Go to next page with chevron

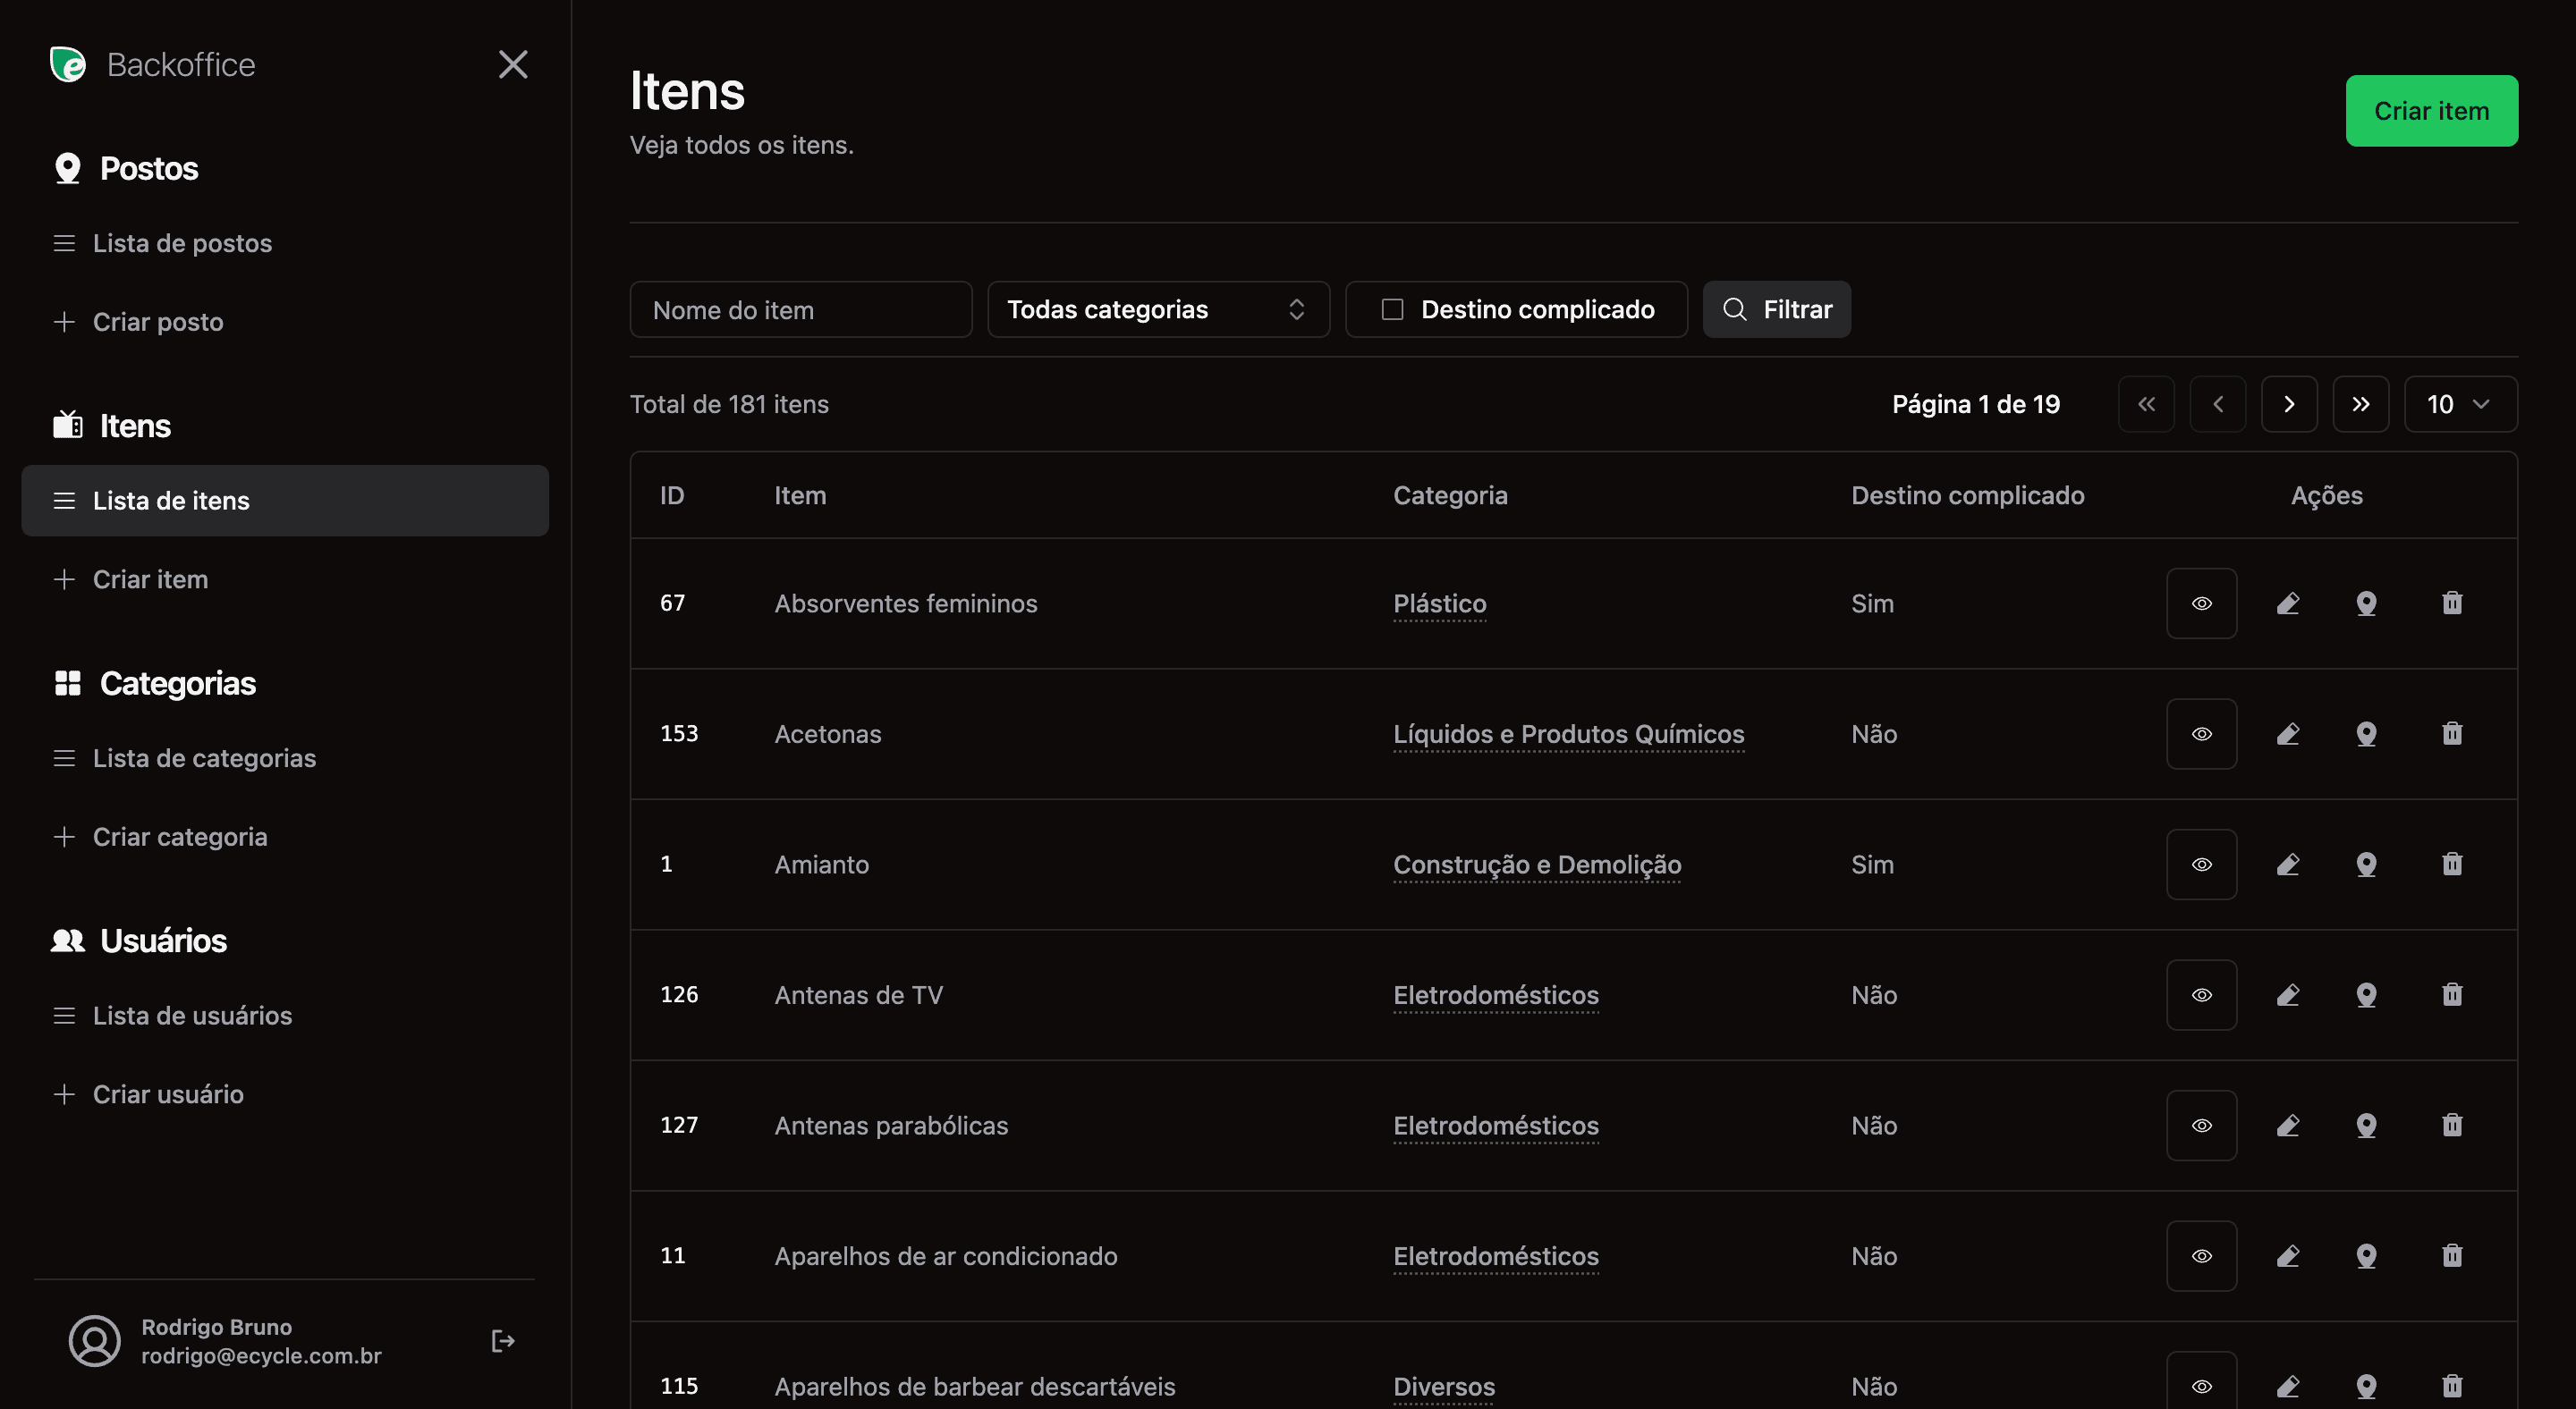pos(2289,404)
